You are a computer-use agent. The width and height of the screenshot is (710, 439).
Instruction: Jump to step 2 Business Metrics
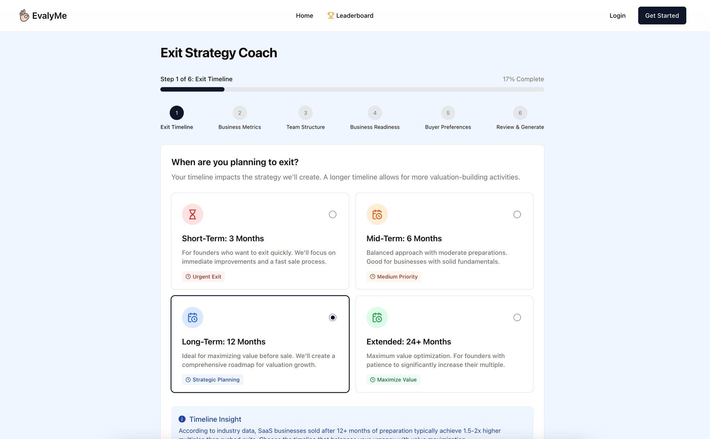point(240,113)
